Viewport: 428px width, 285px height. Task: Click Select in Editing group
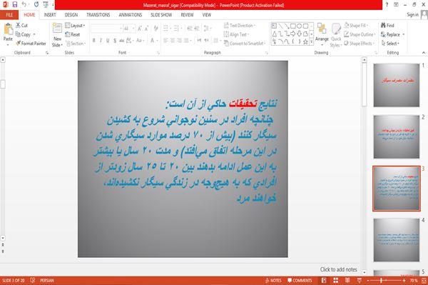click(x=390, y=43)
